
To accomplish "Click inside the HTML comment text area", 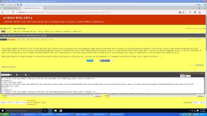I will 102,85.
